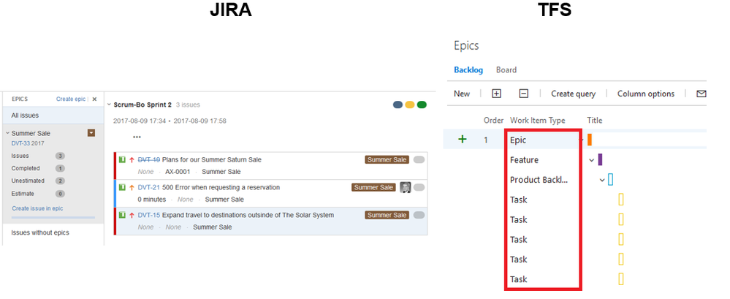
Task: Click the expand all plus icon
Action: coord(496,94)
